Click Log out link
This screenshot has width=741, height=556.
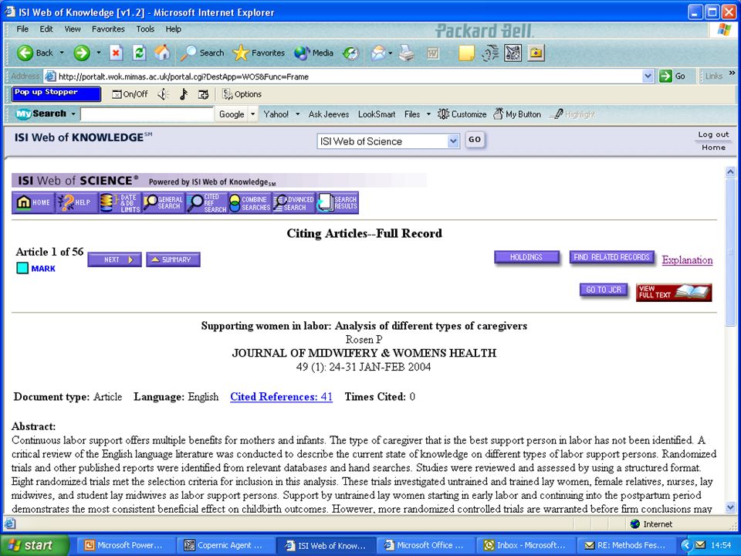coord(713,134)
